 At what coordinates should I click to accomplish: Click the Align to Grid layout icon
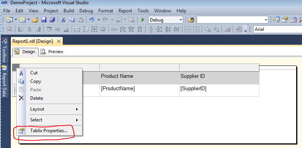tap(9, 29)
